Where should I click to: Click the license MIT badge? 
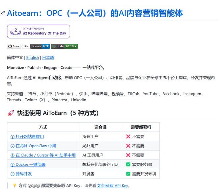(x=40, y=46)
